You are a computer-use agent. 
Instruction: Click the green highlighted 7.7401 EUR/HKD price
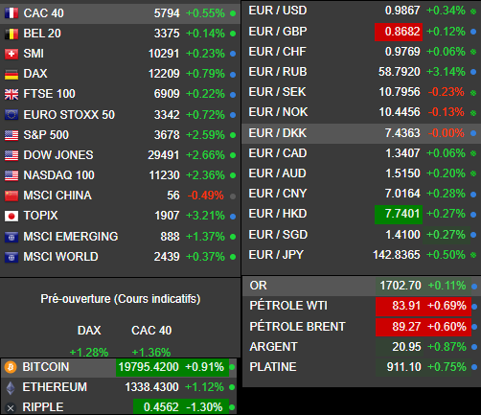click(399, 214)
